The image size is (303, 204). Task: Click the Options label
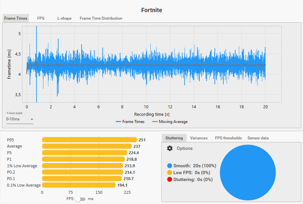point(185,148)
